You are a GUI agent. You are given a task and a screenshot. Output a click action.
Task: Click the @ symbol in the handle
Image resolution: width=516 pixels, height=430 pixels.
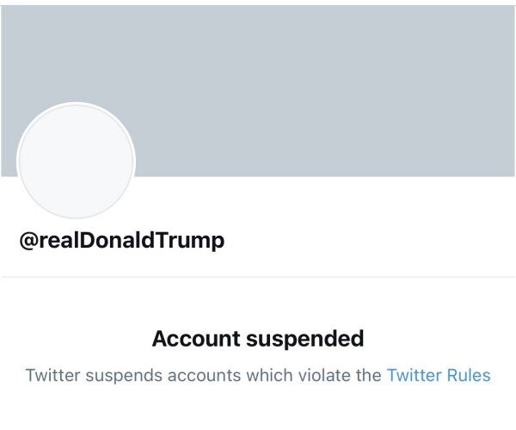[x=28, y=241]
